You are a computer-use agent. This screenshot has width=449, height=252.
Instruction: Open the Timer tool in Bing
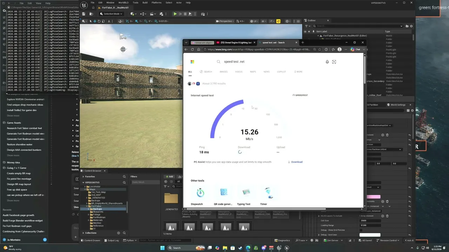pyautogui.click(x=268, y=192)
